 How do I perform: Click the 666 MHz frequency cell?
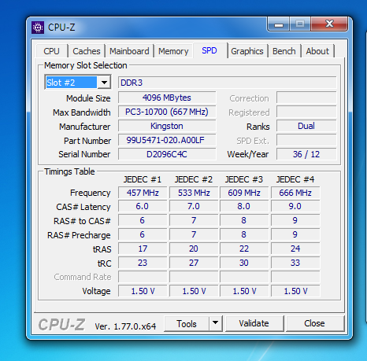pyautogui.click(x=295, y=193)
